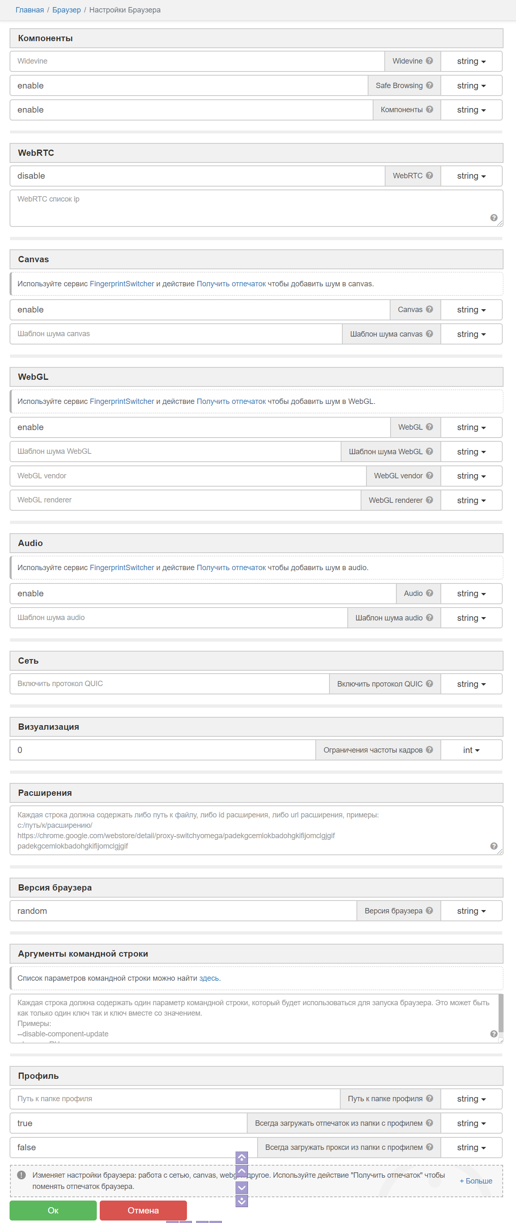Open the string type dropdown for WebRTC
This screenshot has height=1223, width=516.
click(x=471, y=176)
